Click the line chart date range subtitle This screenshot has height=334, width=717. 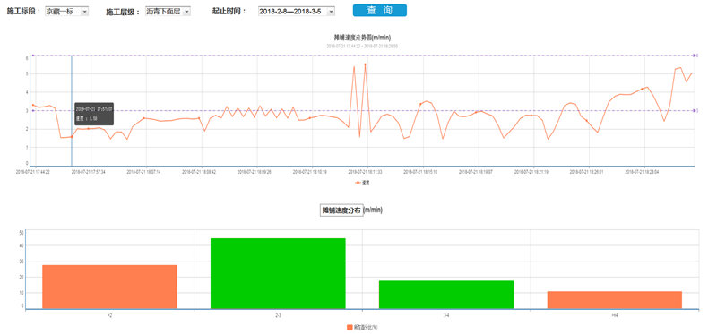pos(362,47)
